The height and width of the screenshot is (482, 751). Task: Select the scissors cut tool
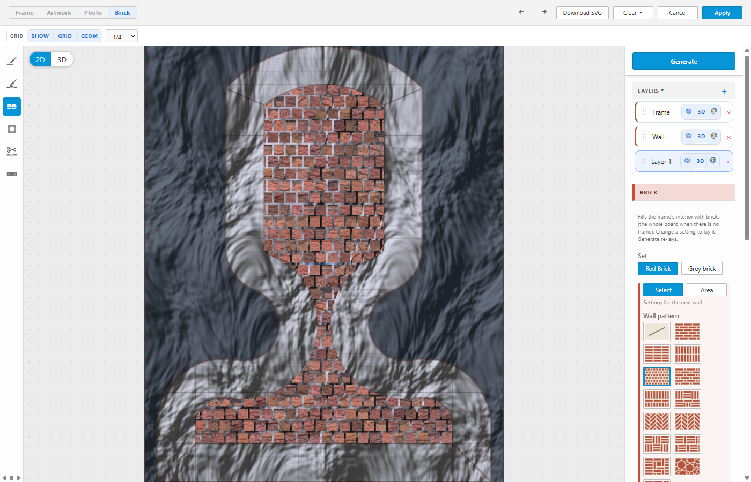click(12, 152)
